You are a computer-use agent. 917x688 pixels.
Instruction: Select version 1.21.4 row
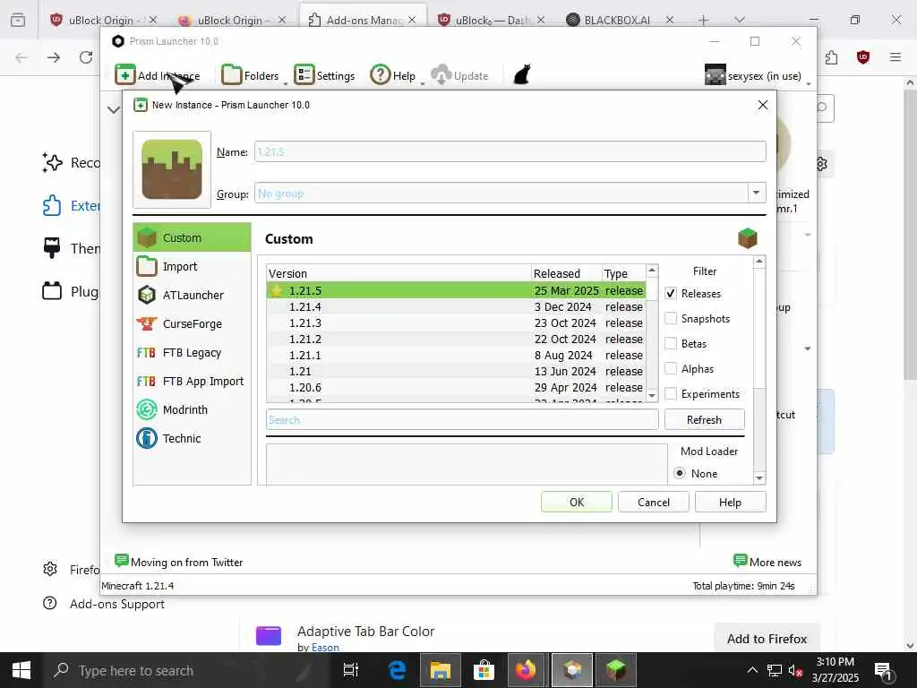coord(456,306)
